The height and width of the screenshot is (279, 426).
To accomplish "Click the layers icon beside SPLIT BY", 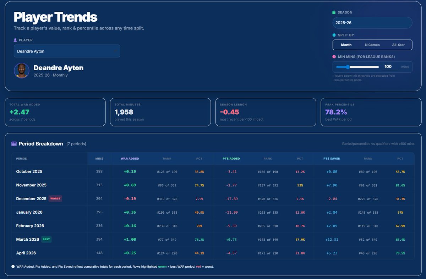I will pos(334,35).
